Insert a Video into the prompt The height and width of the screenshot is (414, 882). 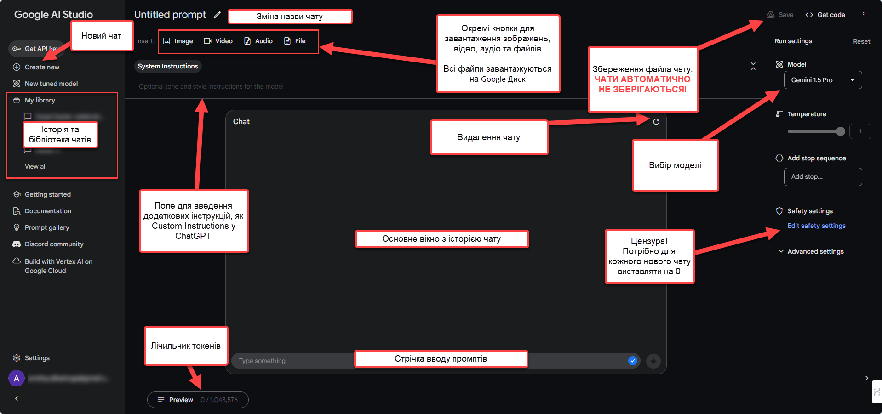218,41
